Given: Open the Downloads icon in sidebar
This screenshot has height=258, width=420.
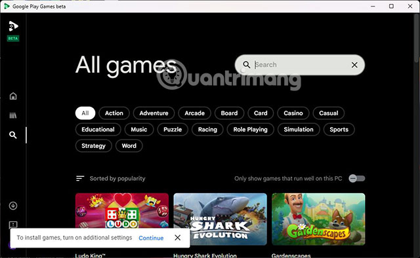Looking at the screenshot, I should pyautogui.click(x=13, y=206).
